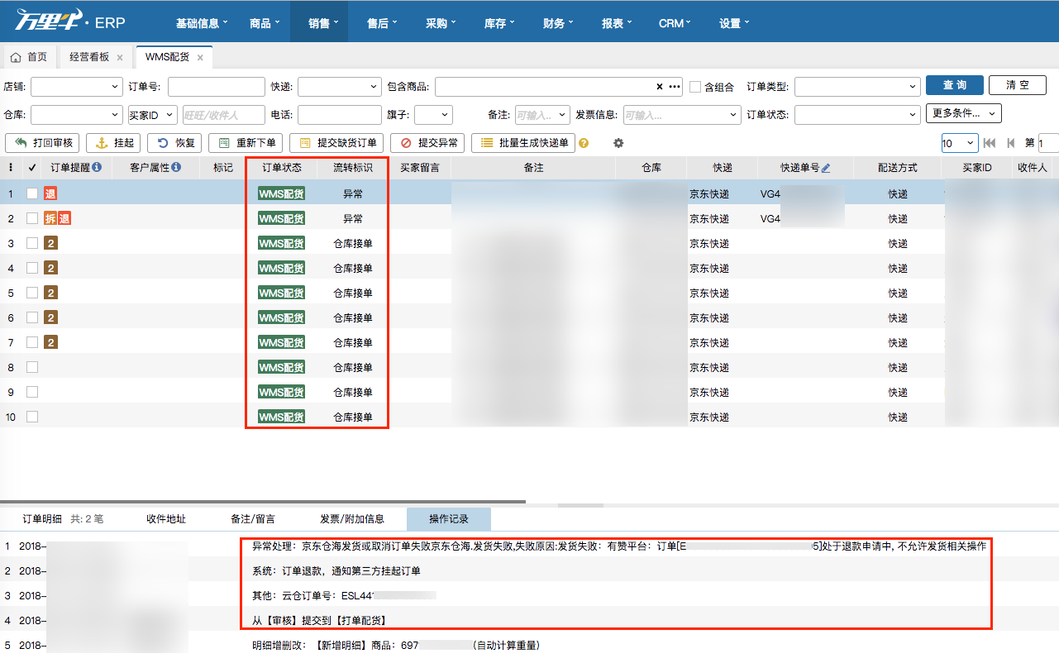Click the 万里牛 ERP logo

point(70,21)
